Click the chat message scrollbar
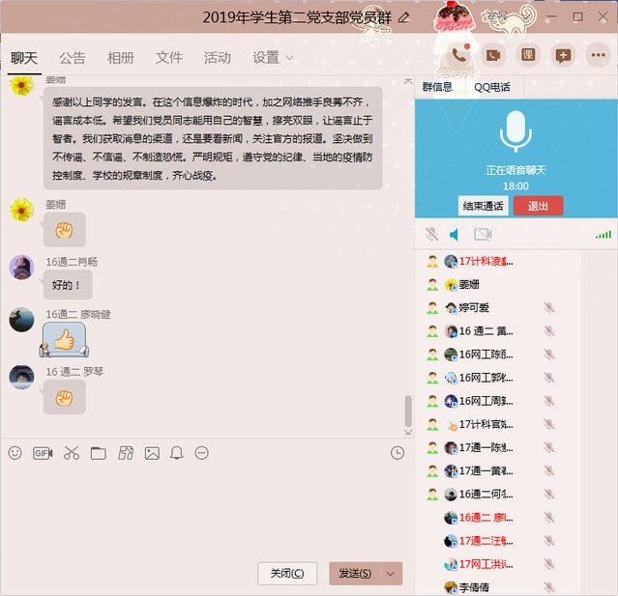The height and width of the screenshot is (596, 618). tap(408, 412)
